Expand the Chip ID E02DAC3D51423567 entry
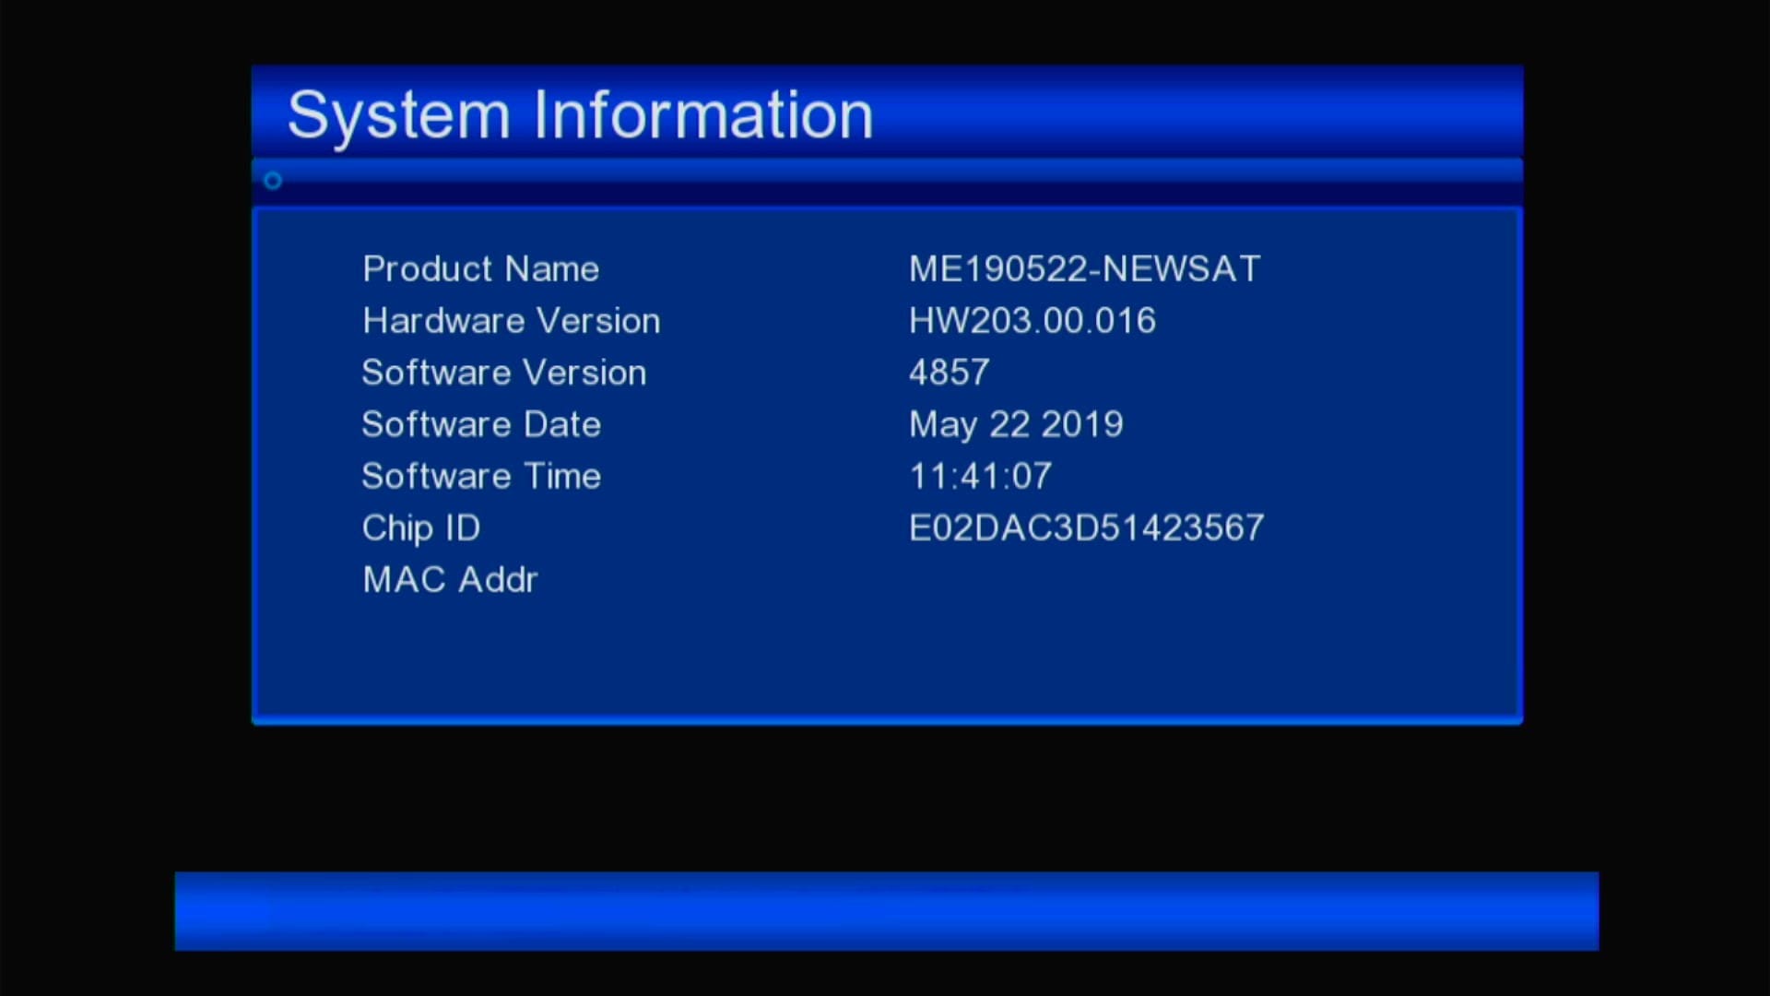Screen dimensions: 1770x996 1086,527
